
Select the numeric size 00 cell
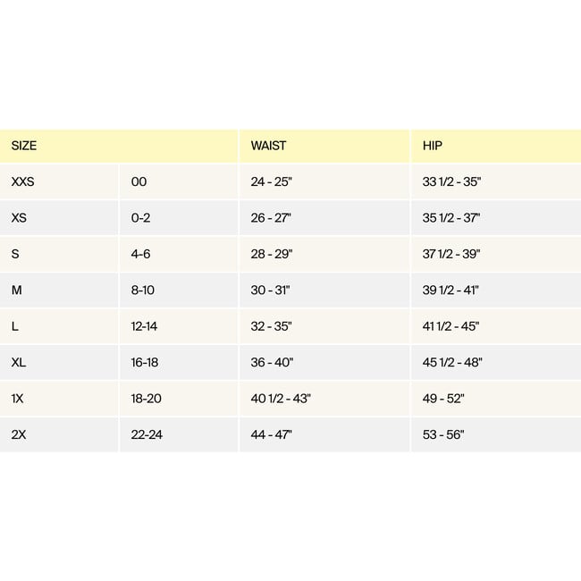[x=139, y=181]
